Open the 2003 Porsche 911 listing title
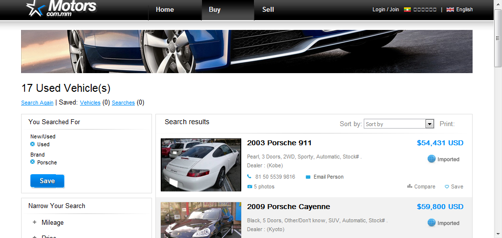Image resolution: width=502 pixels, height=238 pixels. pos(279,143)
